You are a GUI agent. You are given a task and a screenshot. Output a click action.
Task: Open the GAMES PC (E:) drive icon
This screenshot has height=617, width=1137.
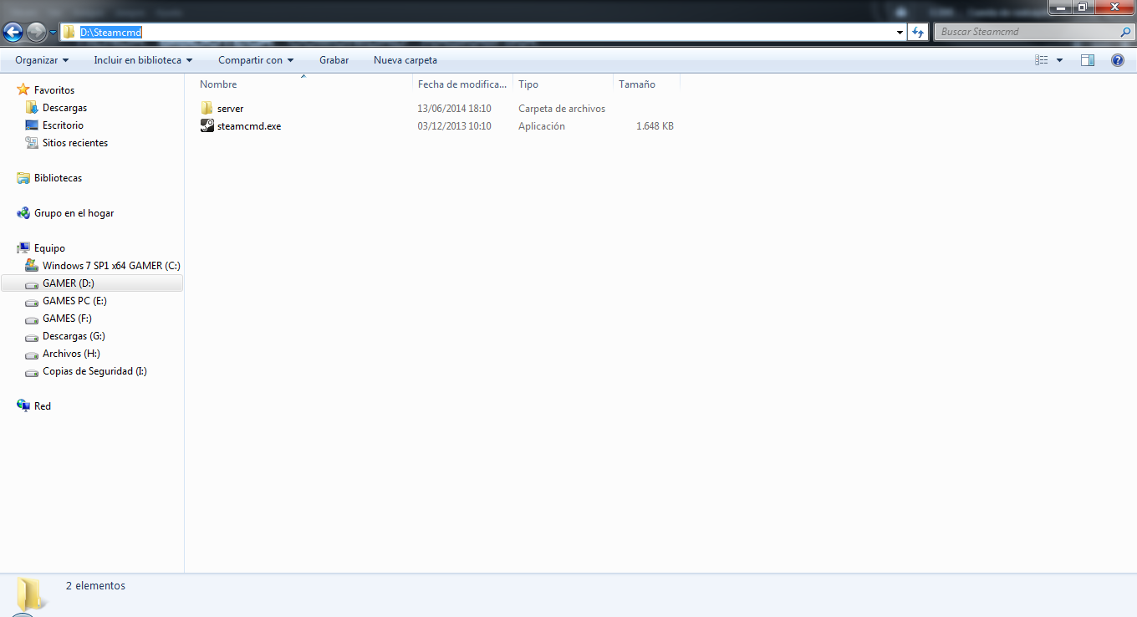point(32,302)
